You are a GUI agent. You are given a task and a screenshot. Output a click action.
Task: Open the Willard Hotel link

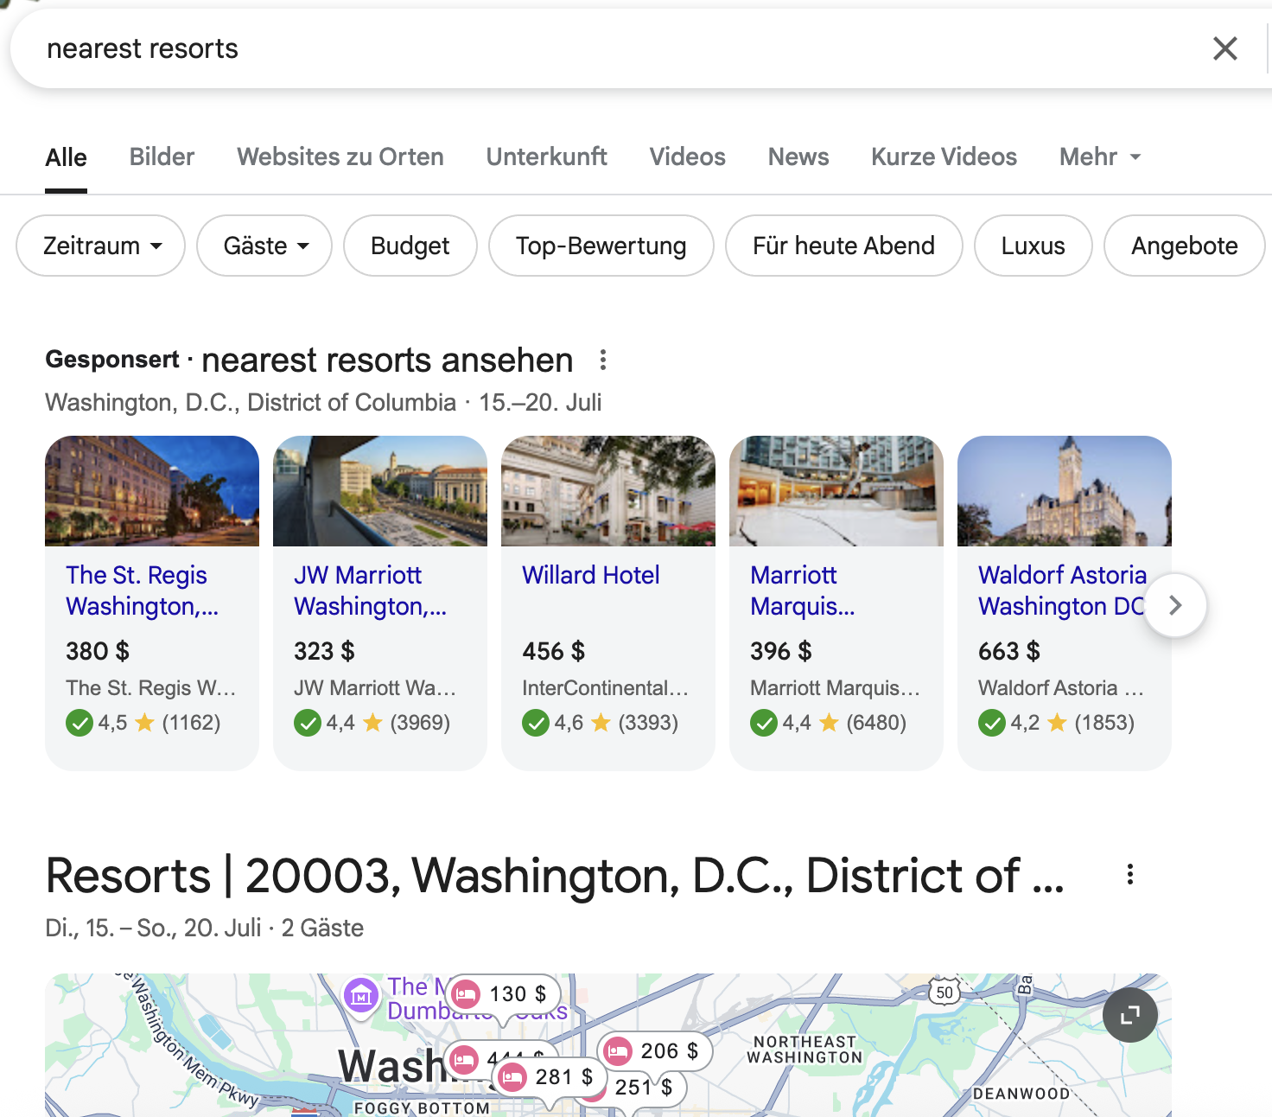click(x=591, y=575)
